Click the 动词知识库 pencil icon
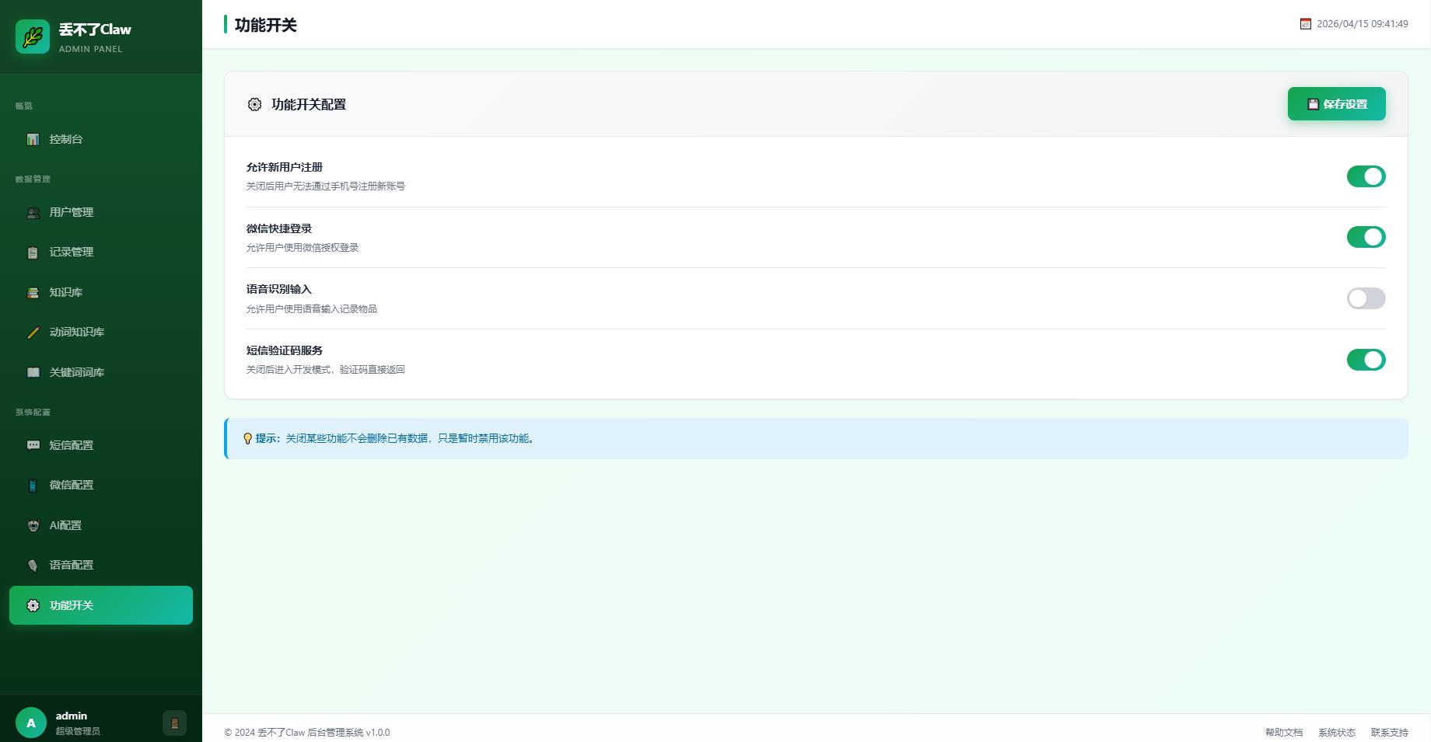Image resolution: width=1431 pixels, height=742 pixels. (33, 333)
